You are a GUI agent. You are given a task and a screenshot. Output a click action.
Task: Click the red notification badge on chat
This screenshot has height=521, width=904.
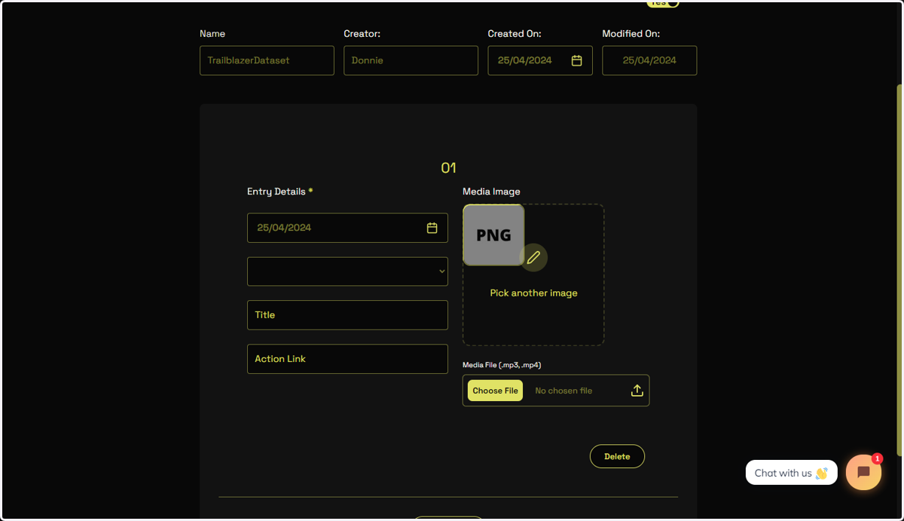click(877, 458)
